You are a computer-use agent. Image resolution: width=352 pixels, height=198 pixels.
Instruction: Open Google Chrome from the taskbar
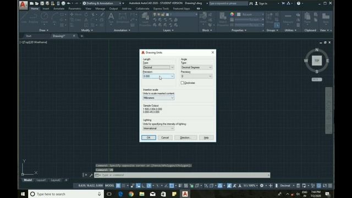131,194
